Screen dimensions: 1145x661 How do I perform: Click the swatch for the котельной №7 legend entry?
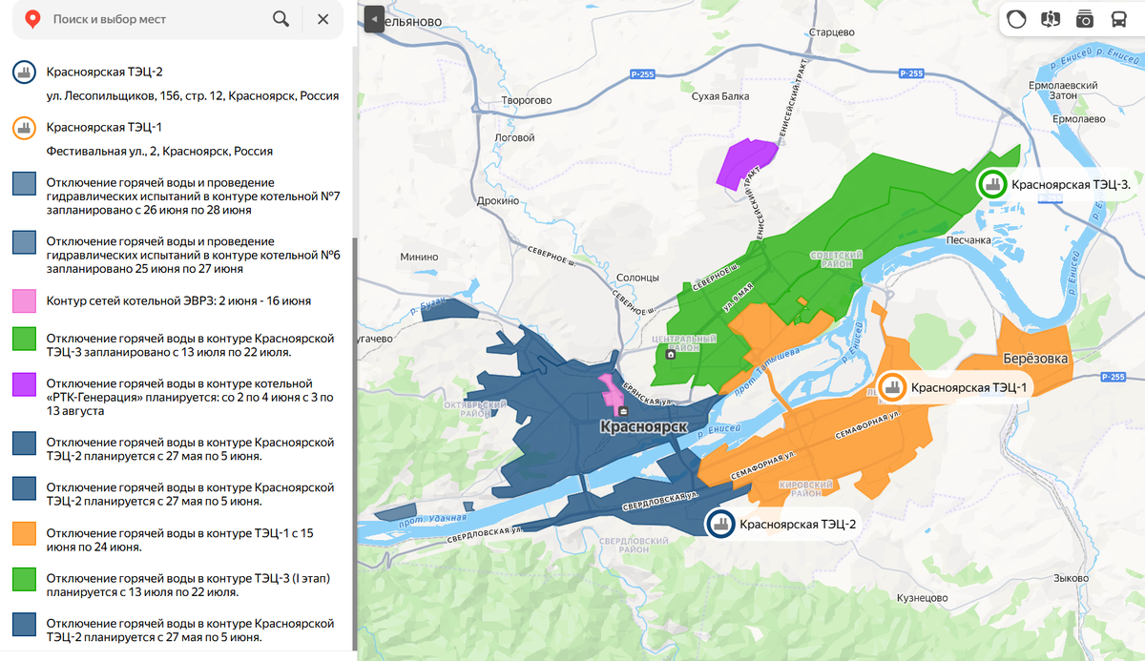pyautogui.click(x=25, y=184)
